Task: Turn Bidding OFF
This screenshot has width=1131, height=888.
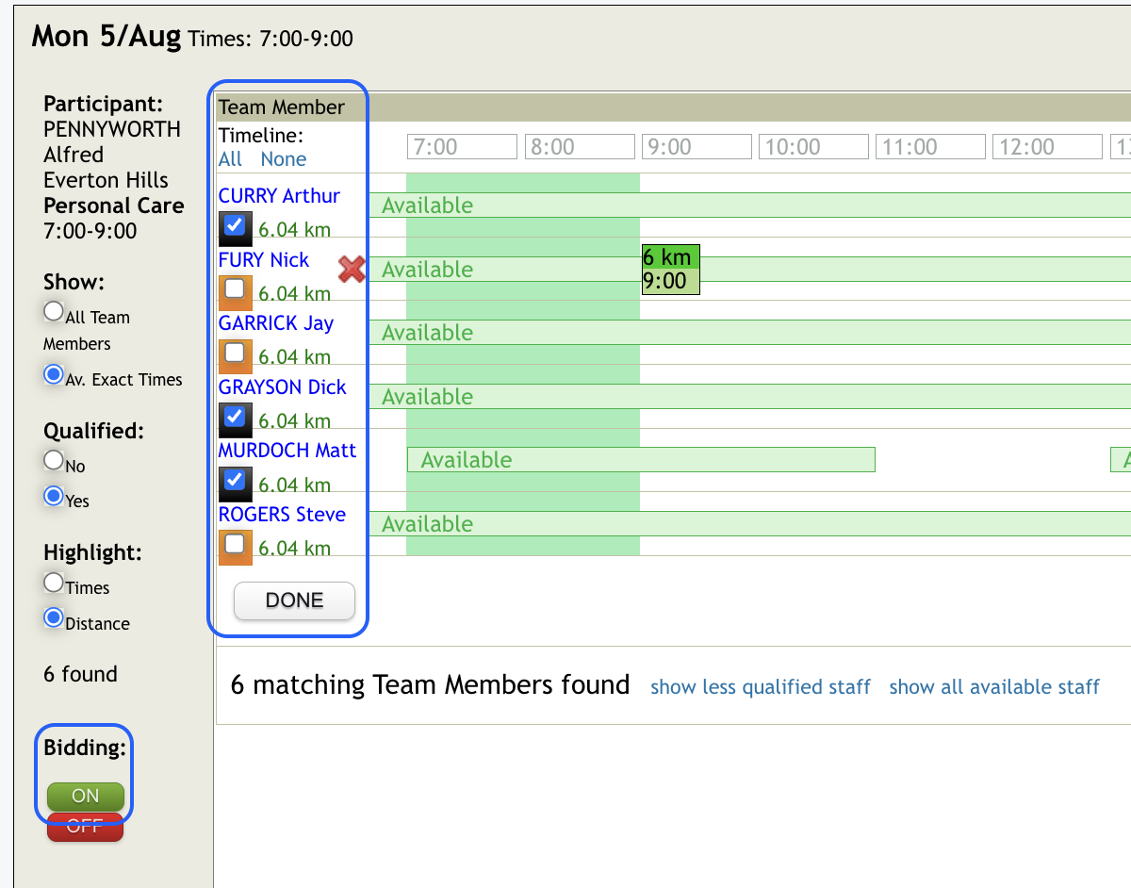Action: tap(86, 827)
